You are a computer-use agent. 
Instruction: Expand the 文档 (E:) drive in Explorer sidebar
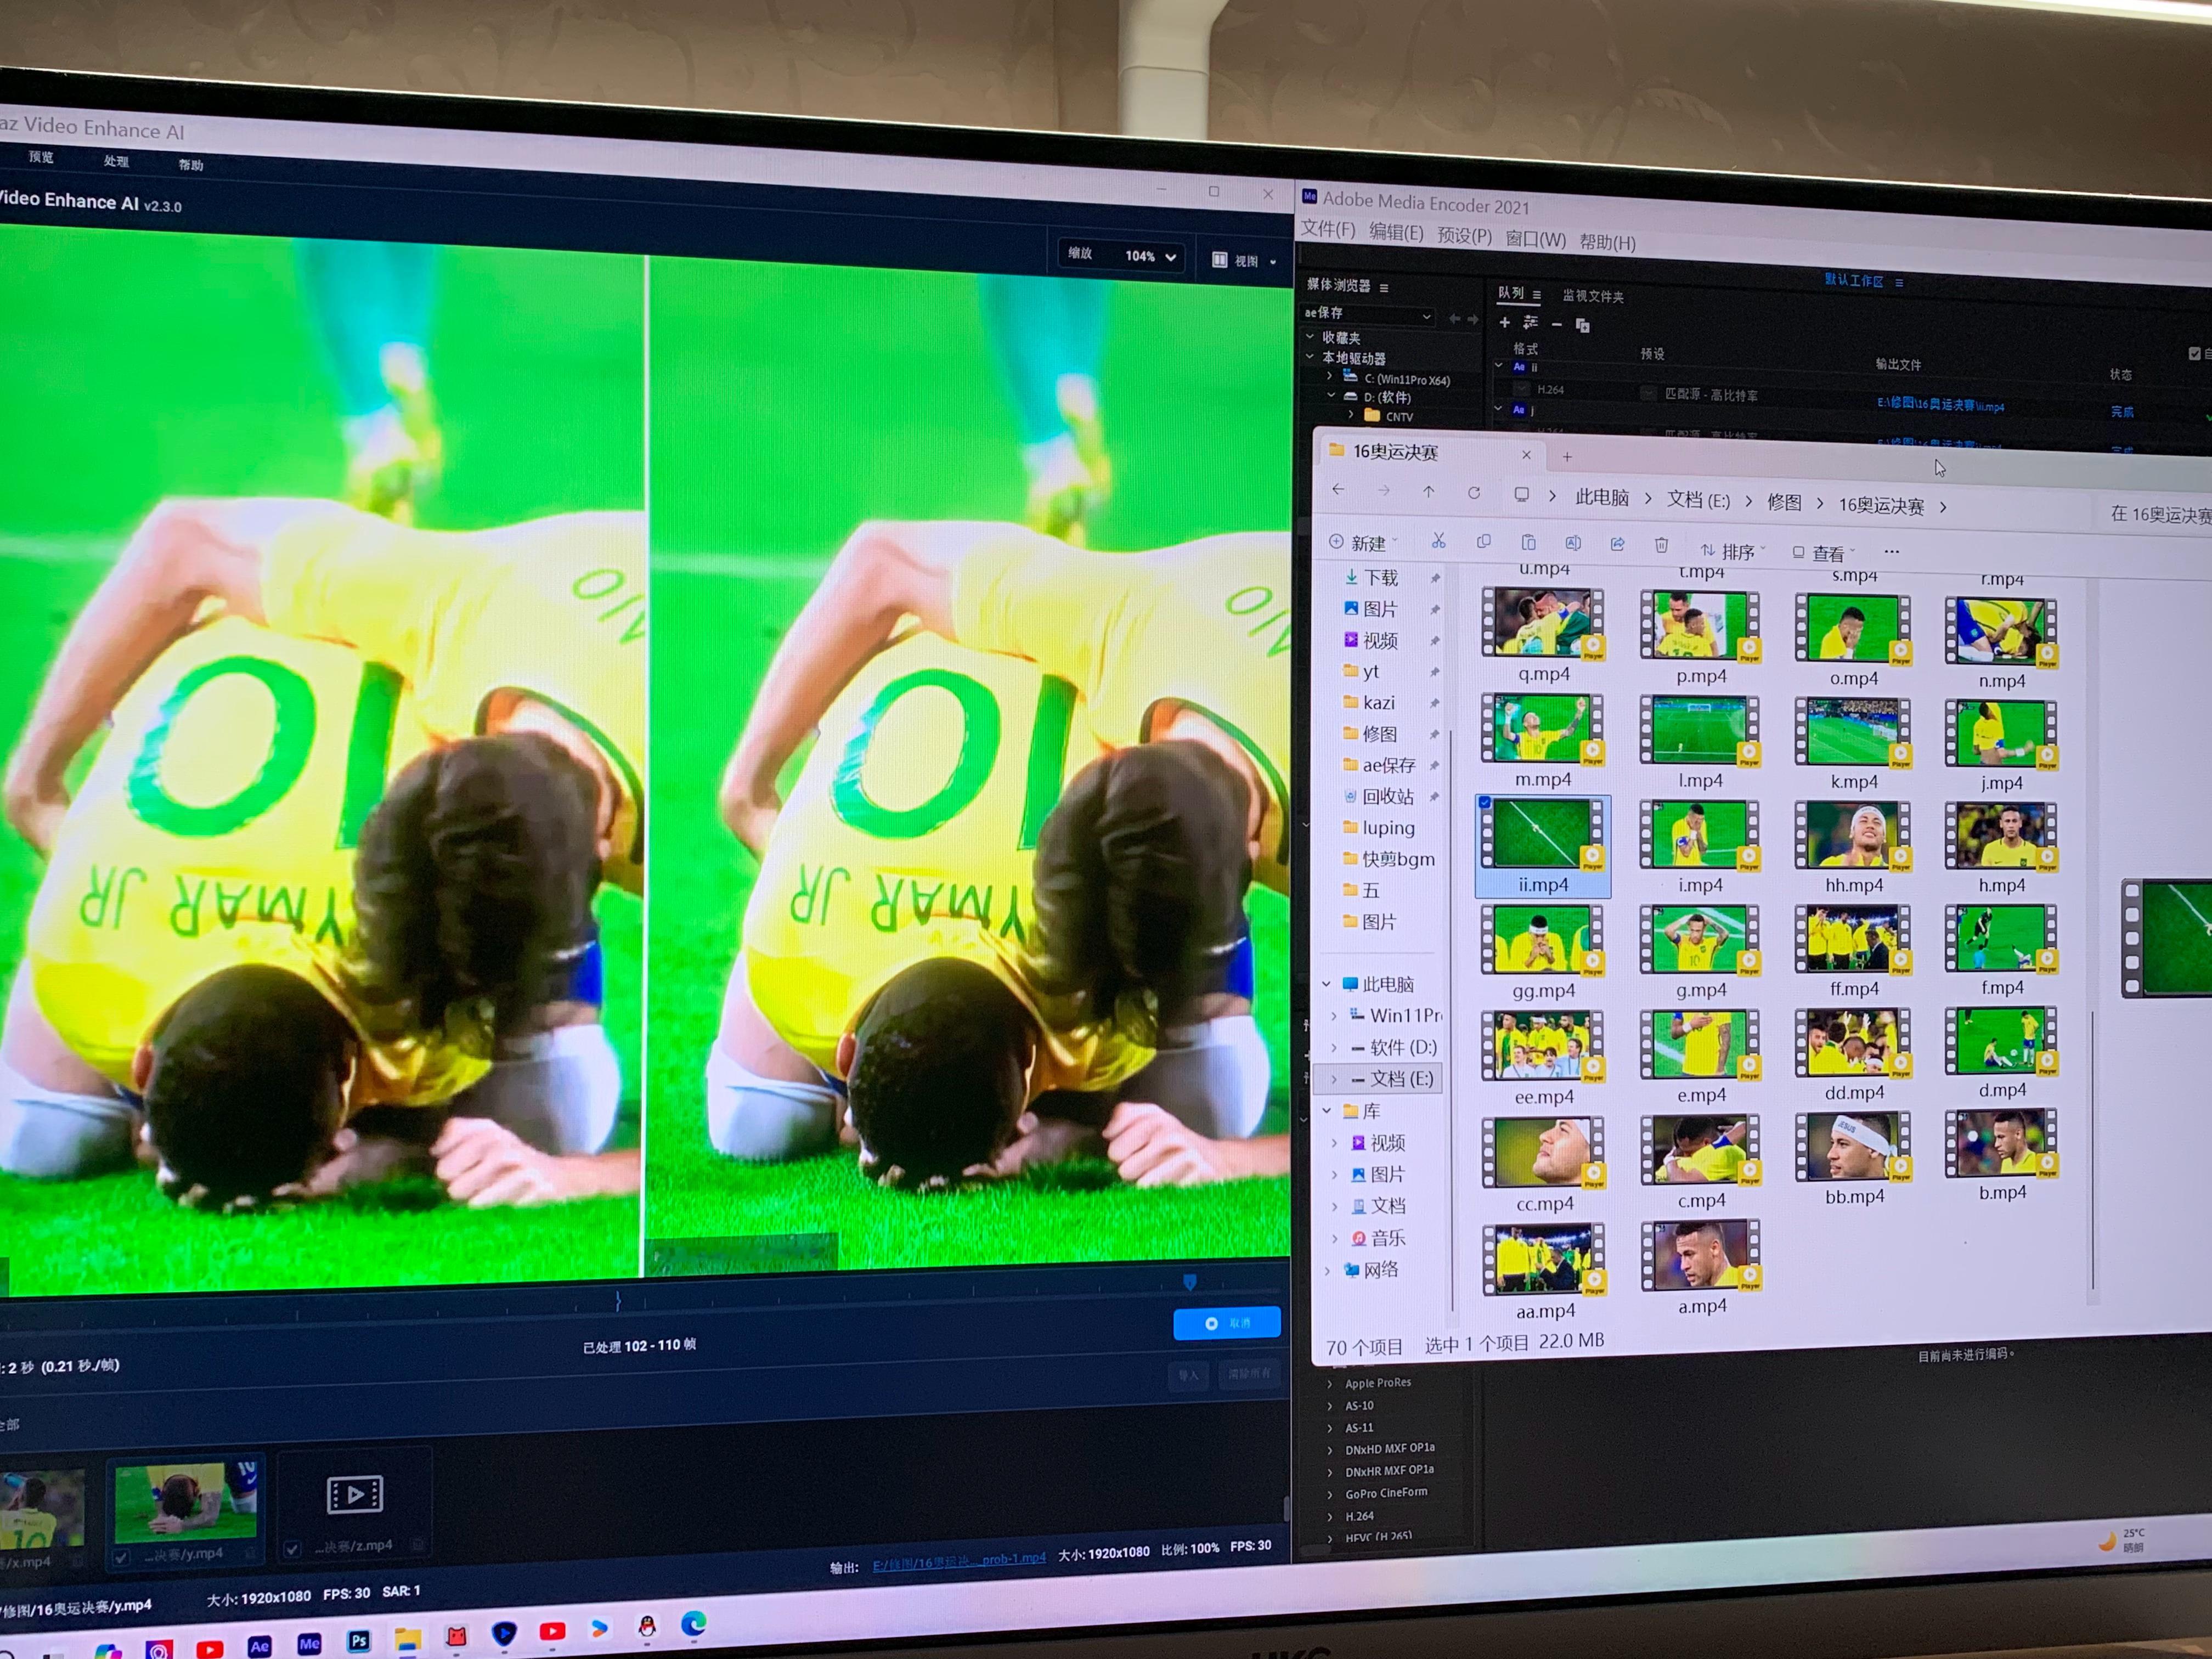(x=1334, y=1079)
